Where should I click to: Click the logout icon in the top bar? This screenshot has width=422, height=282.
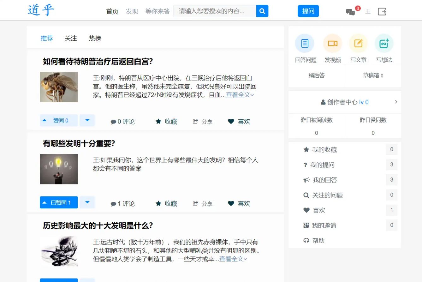coord(382,11)
